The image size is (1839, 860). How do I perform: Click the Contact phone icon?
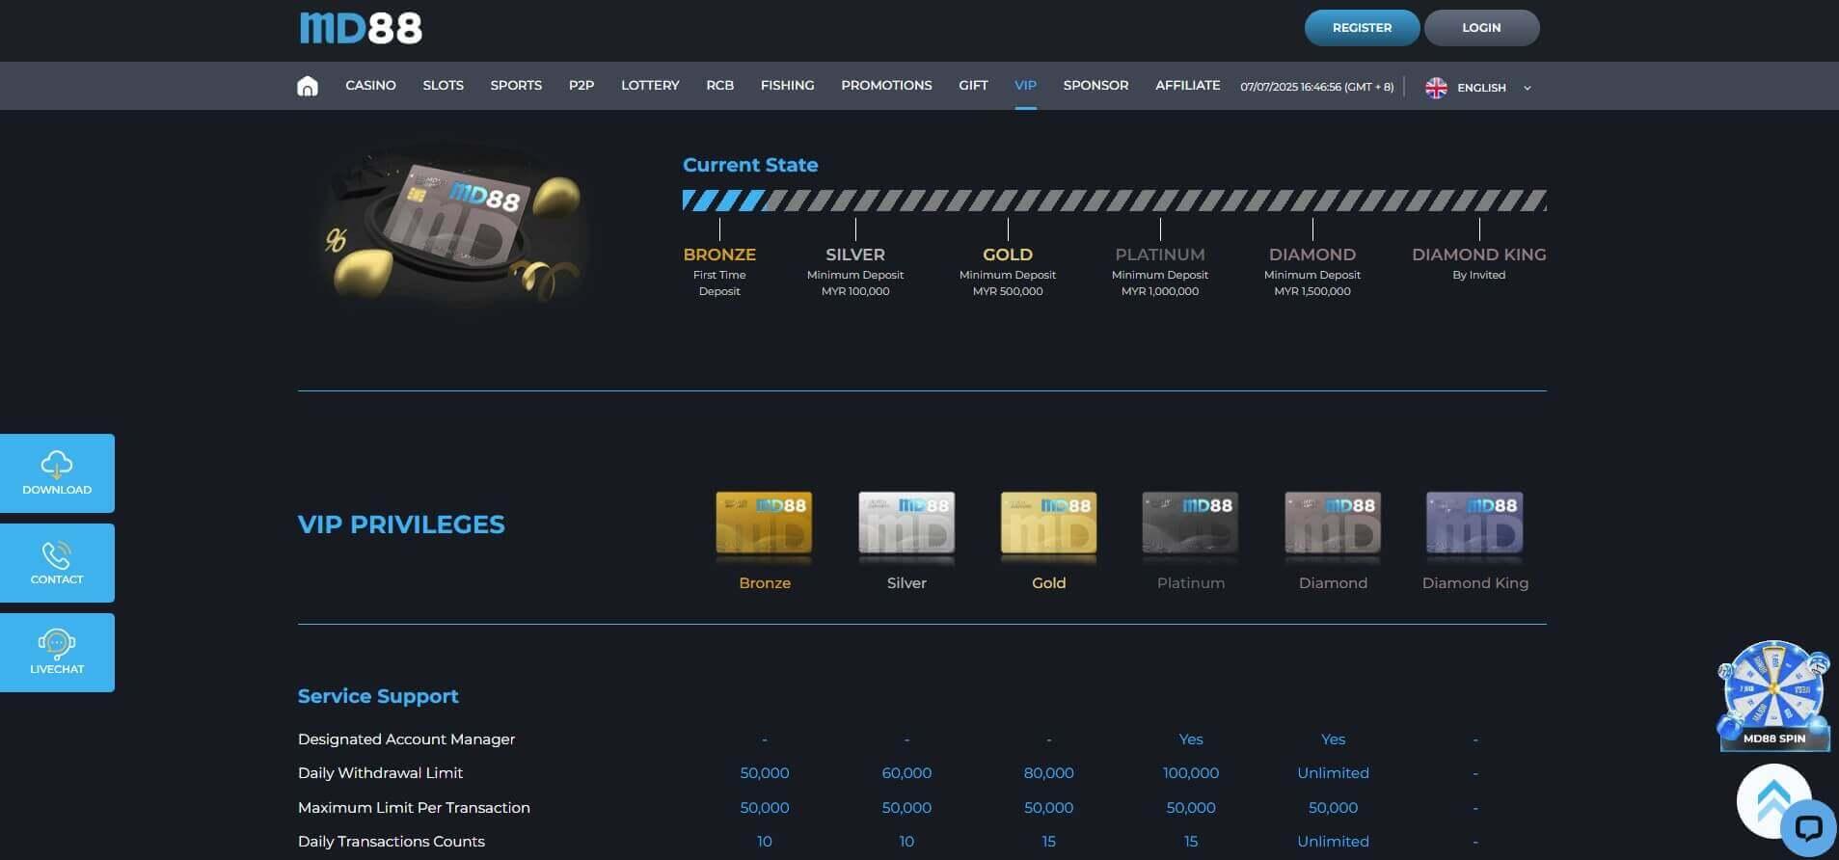[57, 555]
